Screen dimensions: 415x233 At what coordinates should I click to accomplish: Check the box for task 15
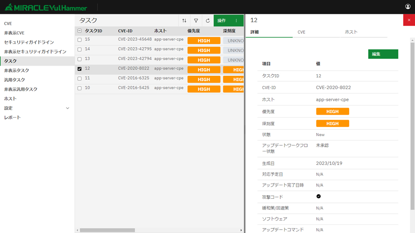tap(79, 40)
